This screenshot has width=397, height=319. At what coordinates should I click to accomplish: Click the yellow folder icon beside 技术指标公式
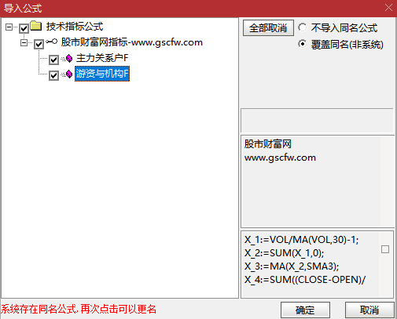pos(36,26)
